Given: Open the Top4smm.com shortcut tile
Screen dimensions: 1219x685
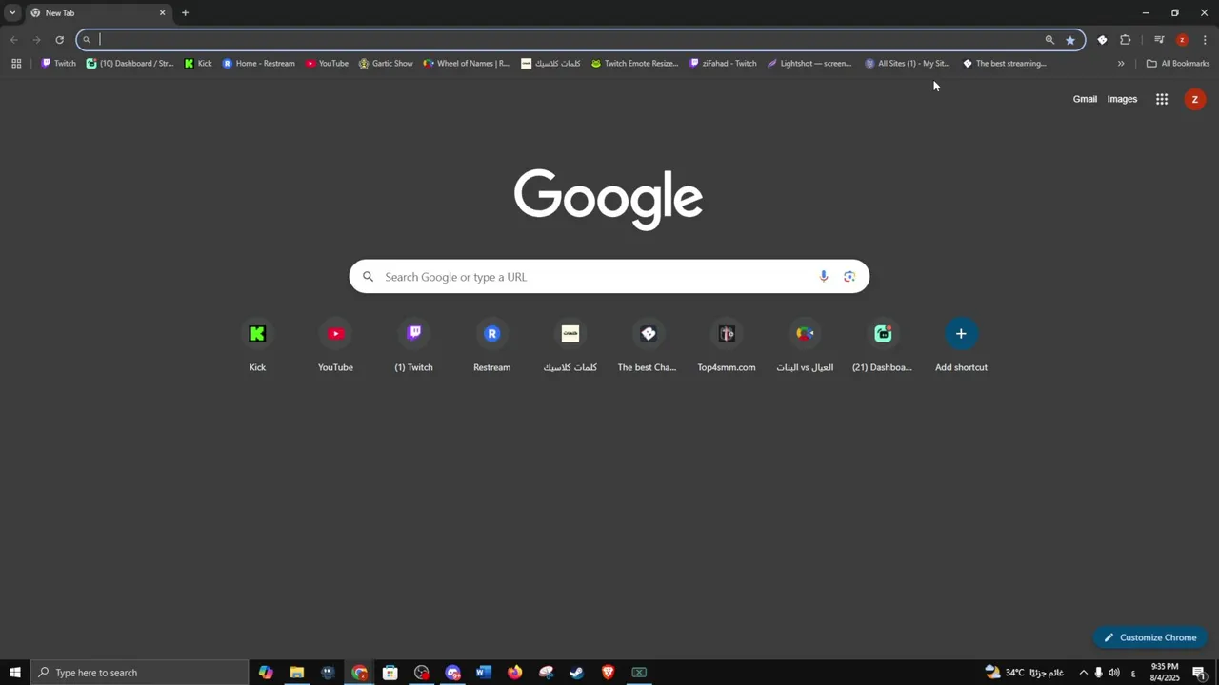Looking at the screenshot, I should tap(727, 345).
